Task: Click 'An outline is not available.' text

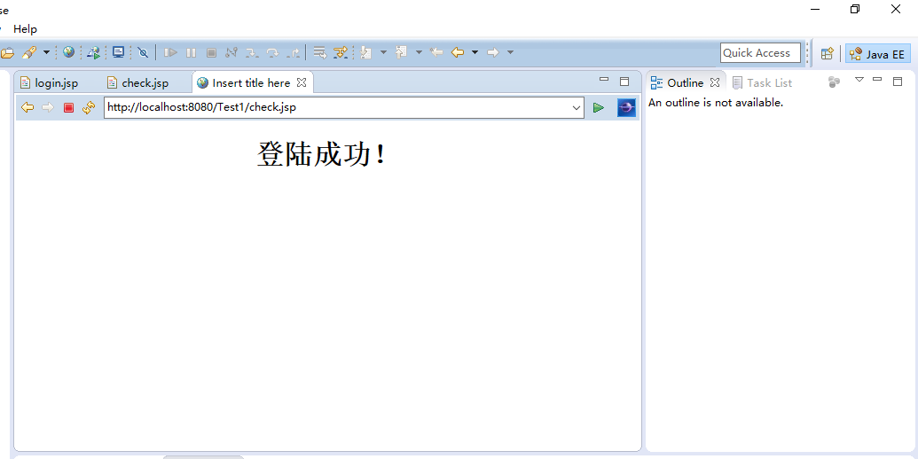Action: (x=716, y=103)
